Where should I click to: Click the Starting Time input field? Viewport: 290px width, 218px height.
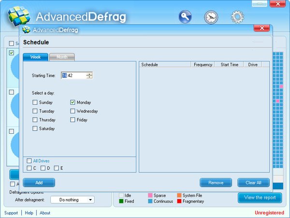coord(73,75)
